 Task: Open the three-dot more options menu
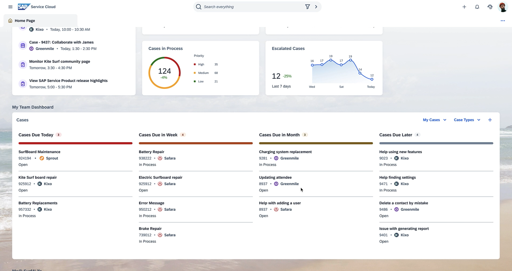(x=502, y=21)
